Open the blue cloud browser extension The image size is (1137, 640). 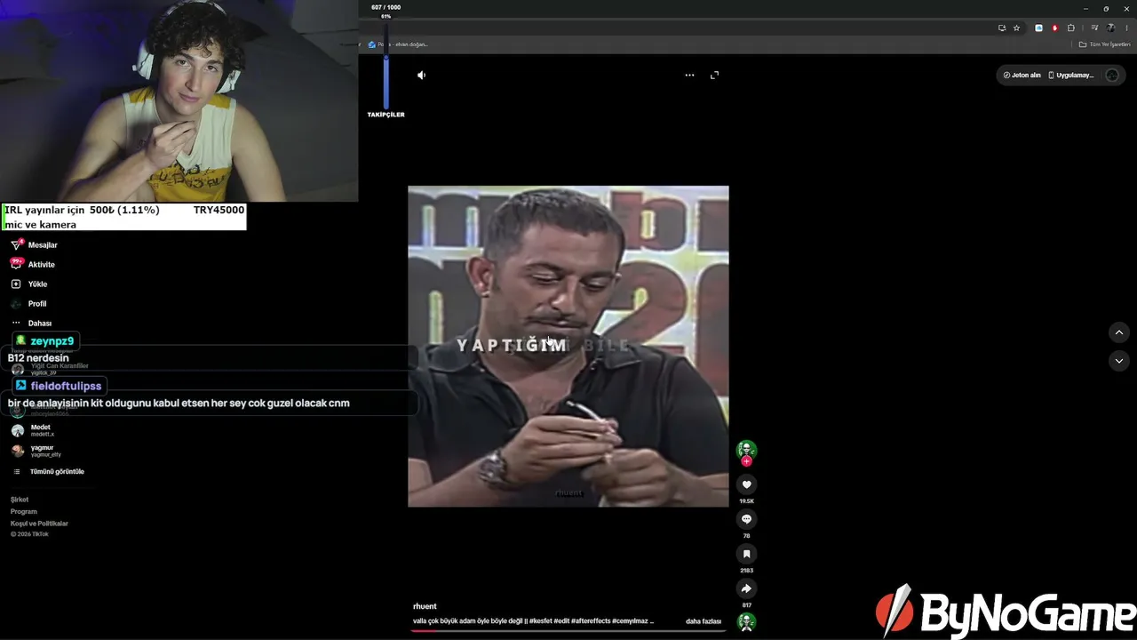point(1038,28)
